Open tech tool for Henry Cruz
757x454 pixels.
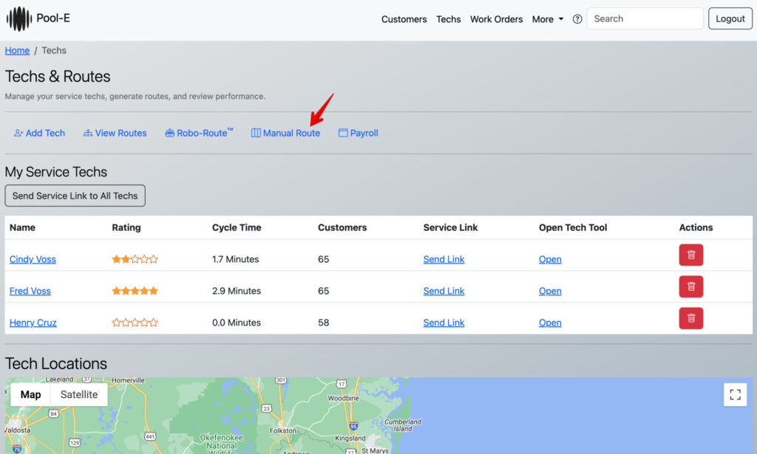click(x=550, y=323)
